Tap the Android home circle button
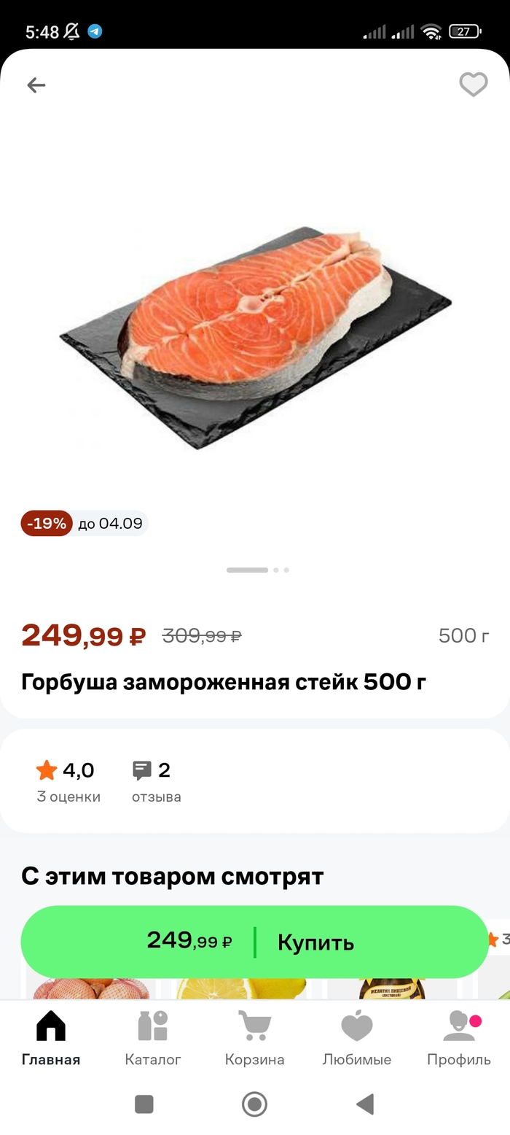 [x=254, y=1104]
